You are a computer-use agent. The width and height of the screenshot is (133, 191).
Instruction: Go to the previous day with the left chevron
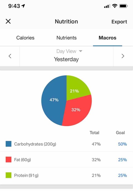point(10,56)
